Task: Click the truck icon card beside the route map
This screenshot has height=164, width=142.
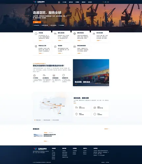Action: pyautogui.click(x=82, y=108)
